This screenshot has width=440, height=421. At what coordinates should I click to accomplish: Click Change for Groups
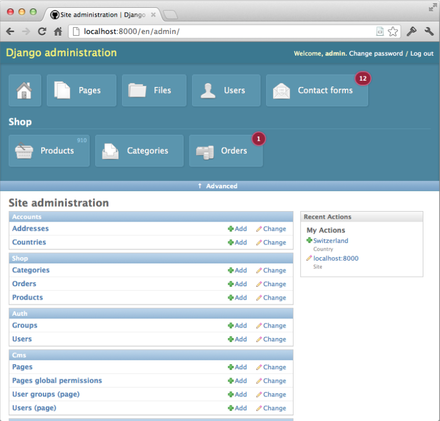click(271, 326)
